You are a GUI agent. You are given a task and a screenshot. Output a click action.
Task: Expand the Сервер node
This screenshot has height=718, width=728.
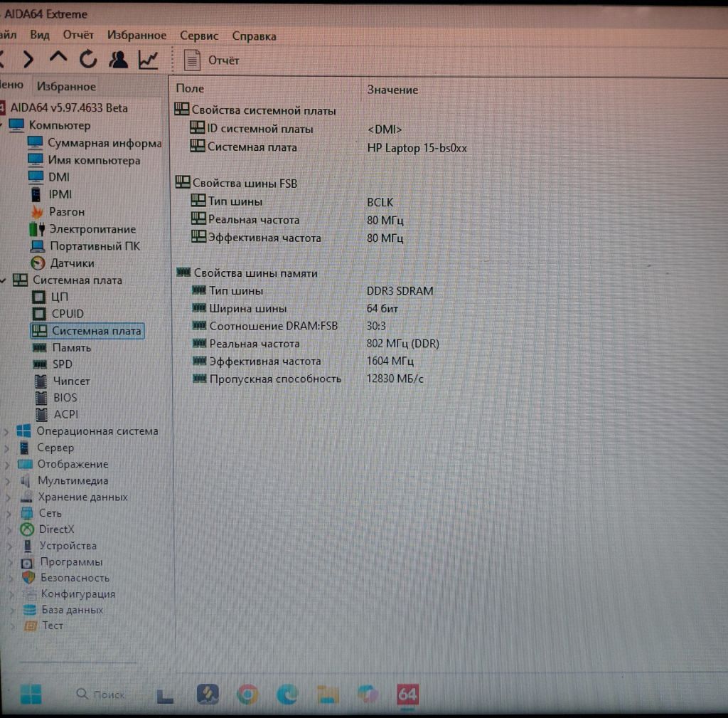tap(7, 448)
